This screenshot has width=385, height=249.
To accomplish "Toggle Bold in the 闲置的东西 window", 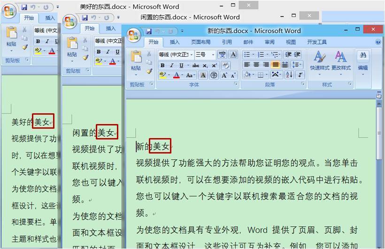I will (x=99, y=51).
